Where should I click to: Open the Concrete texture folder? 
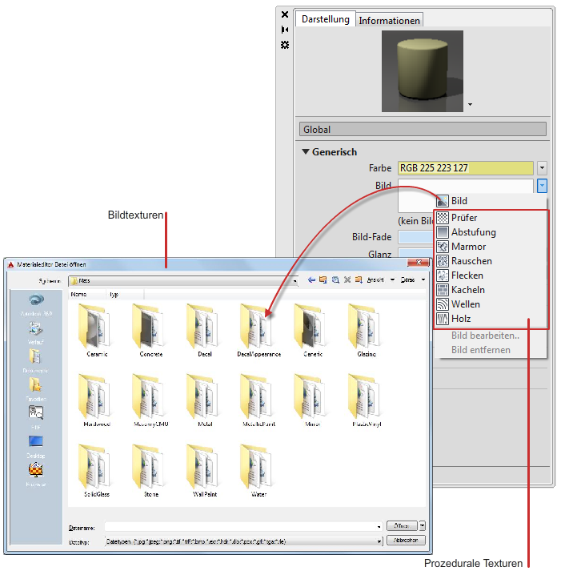point(150,330)
